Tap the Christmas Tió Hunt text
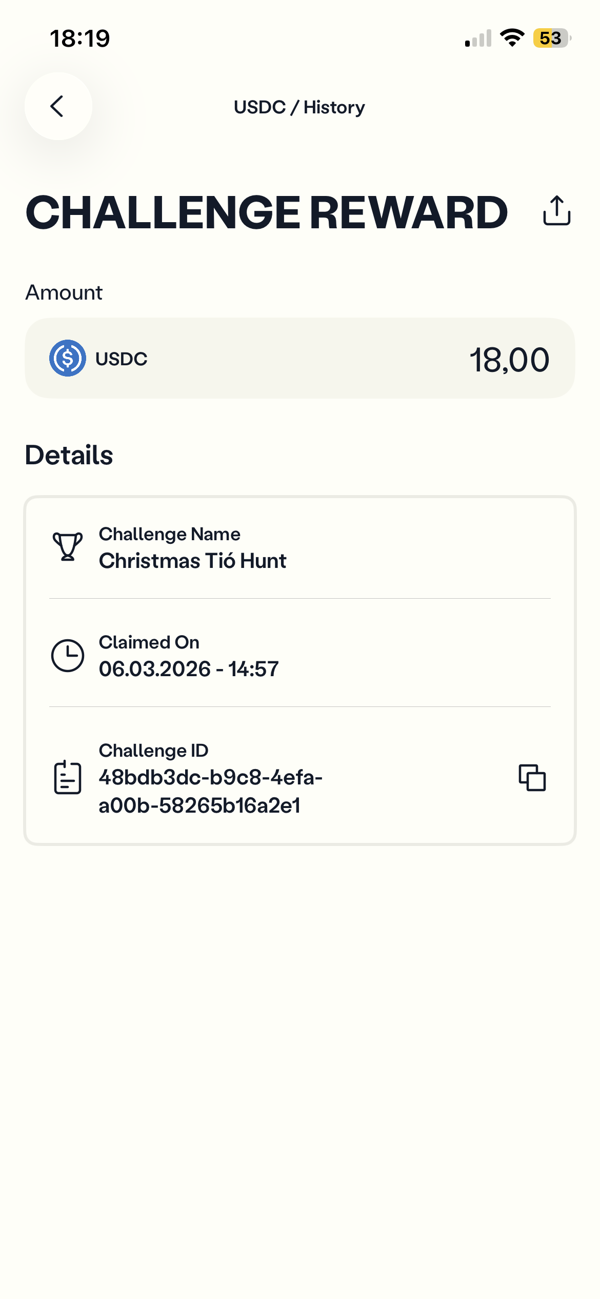The width and height of the screenshot is (600, 1299). tap(192, 561)
